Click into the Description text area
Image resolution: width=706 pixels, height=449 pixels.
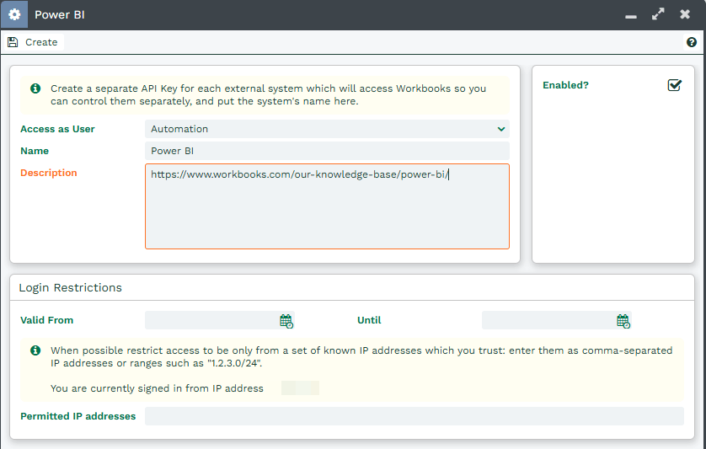point(328,206)
